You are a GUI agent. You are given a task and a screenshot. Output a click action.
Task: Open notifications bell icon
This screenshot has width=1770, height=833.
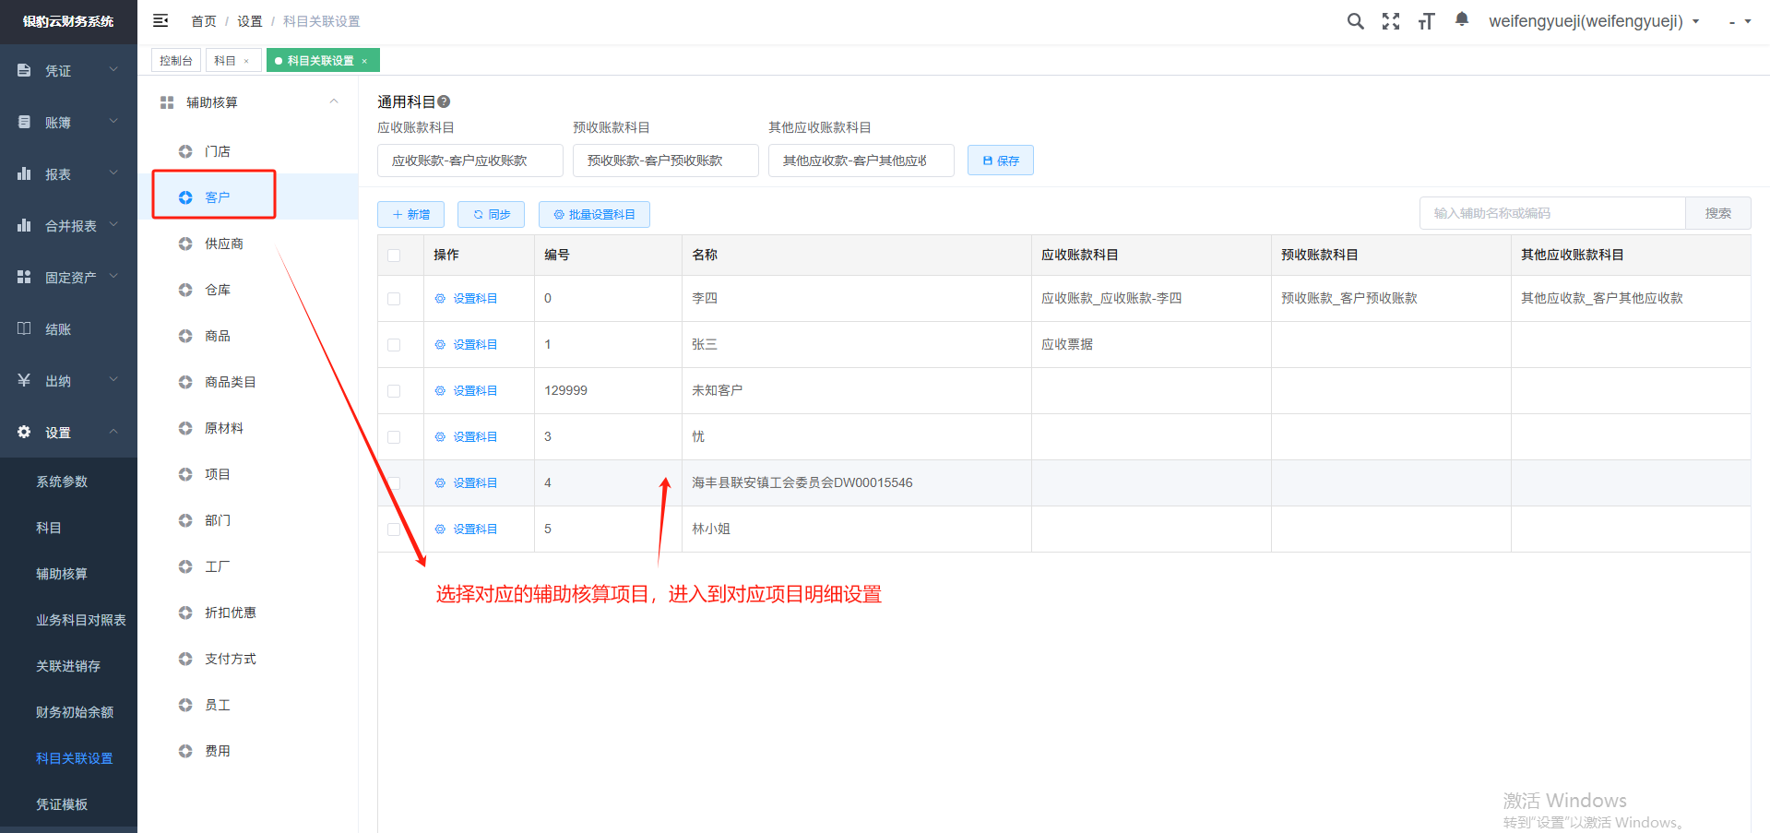[1462, 19]
